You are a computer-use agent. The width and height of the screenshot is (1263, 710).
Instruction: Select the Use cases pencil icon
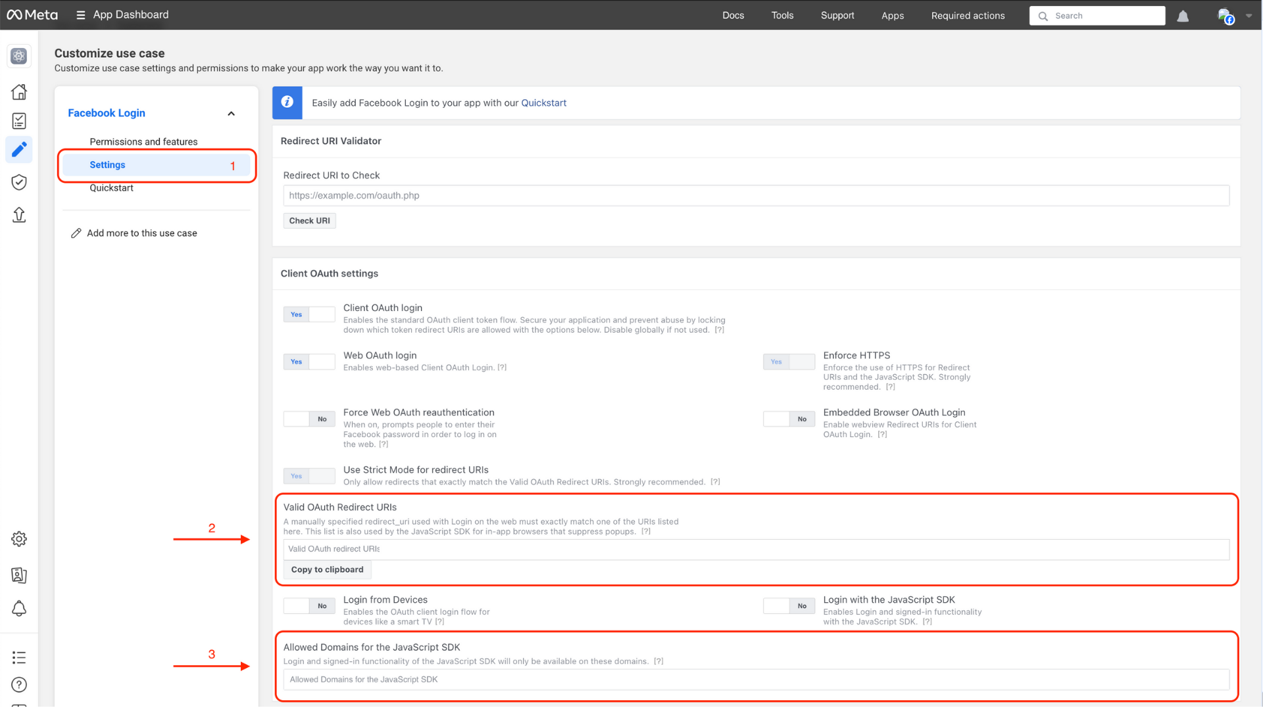[x=19, y=150]
